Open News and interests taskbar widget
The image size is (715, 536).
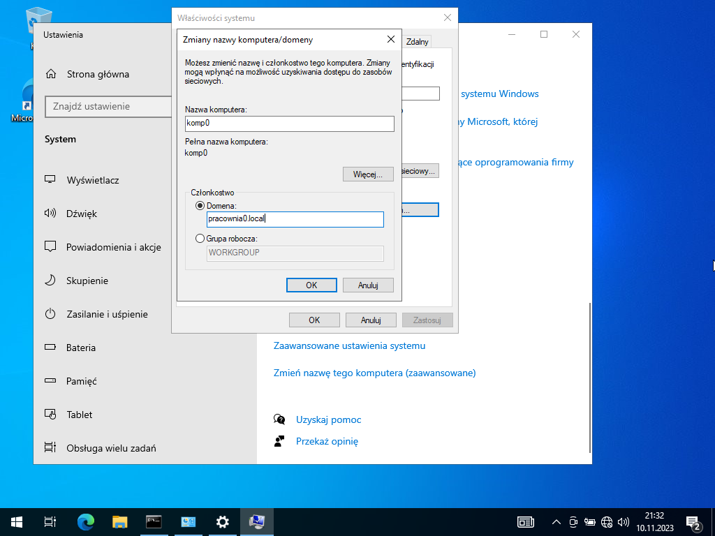tap(525, 522)
